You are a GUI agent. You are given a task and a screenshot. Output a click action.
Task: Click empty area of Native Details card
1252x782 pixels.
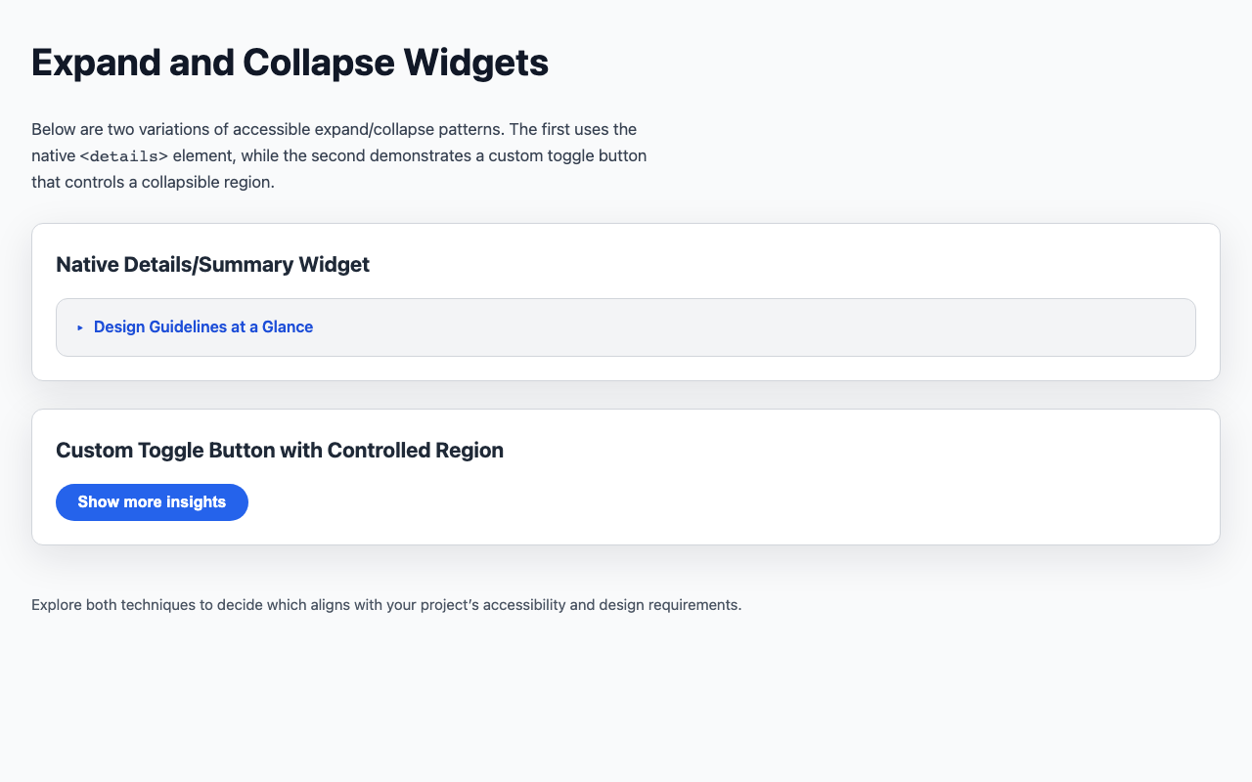(x=782, y=264)
